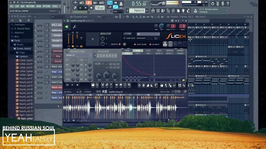Click the tempo tapper icon

click(x=188, y=11)
